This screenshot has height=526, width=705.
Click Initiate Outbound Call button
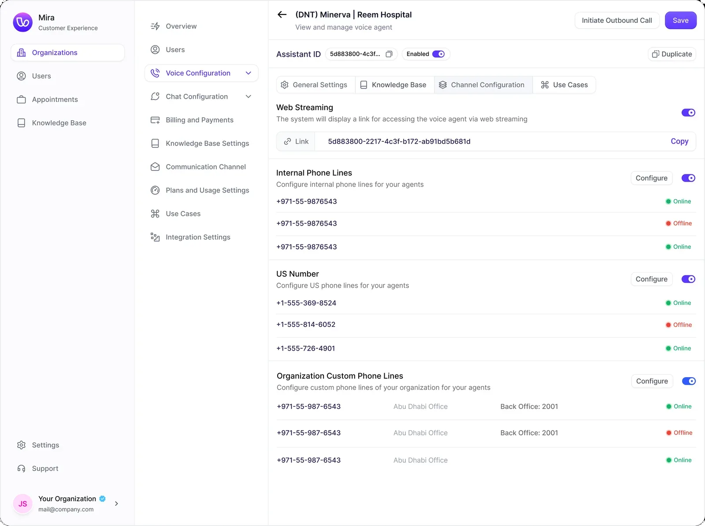click(617, 20)
